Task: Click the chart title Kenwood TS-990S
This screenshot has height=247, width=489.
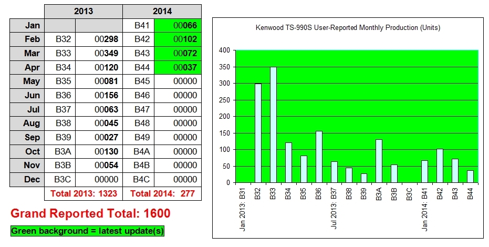Action: (348, 28)
